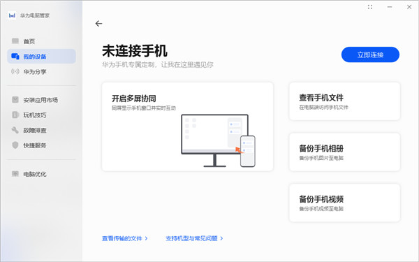Open 华为分享 menu item
The height and width of the screenshot is (262, 419).
(x=41, y=72)
